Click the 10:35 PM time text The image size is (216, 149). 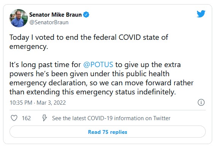pyautogui.click(x=21, y=103)
